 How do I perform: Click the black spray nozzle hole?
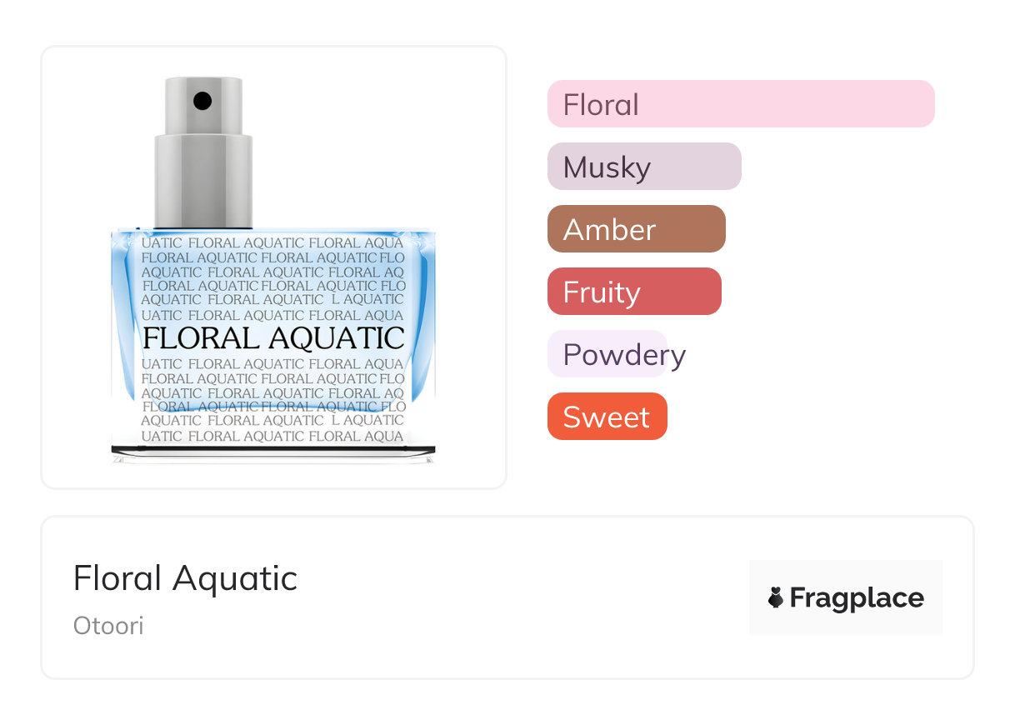pyautogui.click(x=202, y=102)
